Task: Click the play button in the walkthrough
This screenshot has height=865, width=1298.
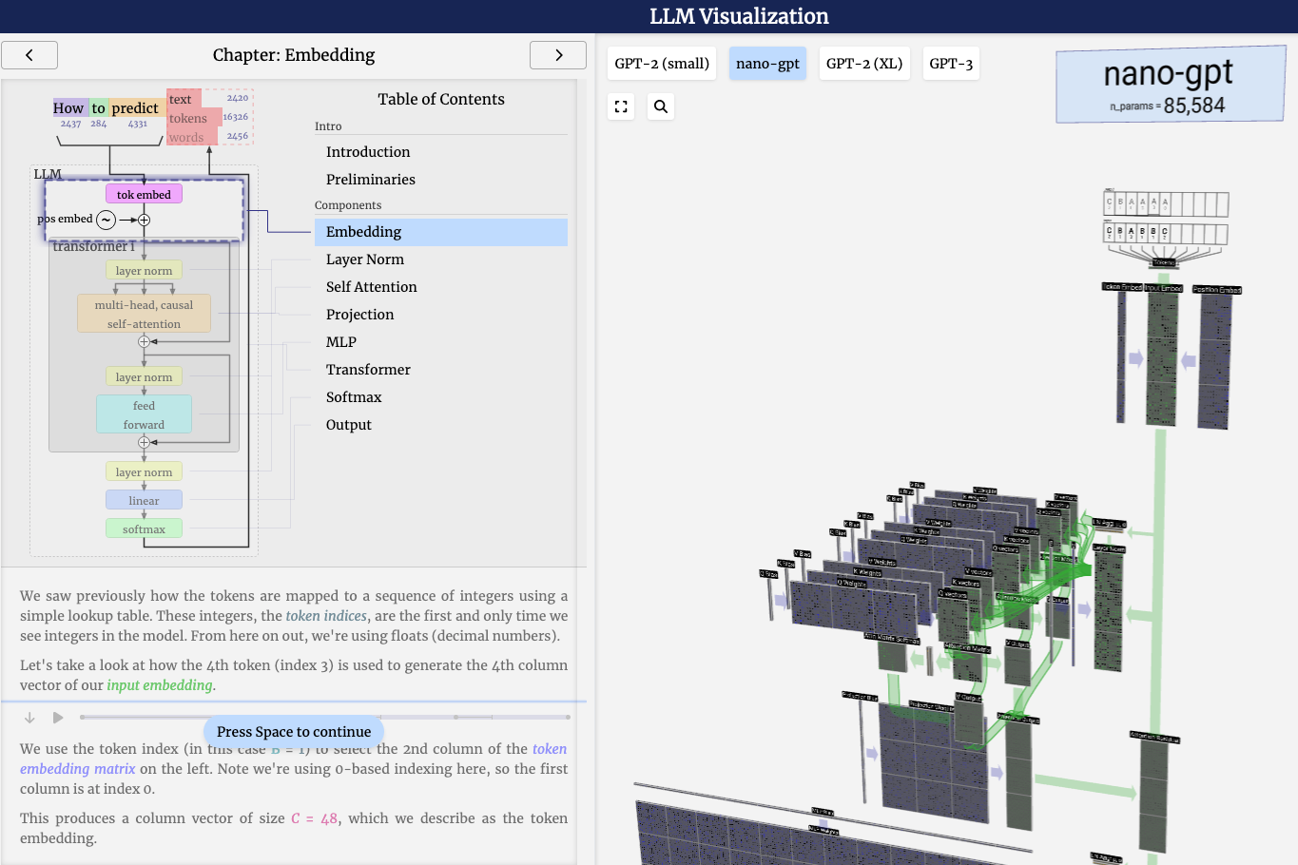Action: [x=58, y=718]
